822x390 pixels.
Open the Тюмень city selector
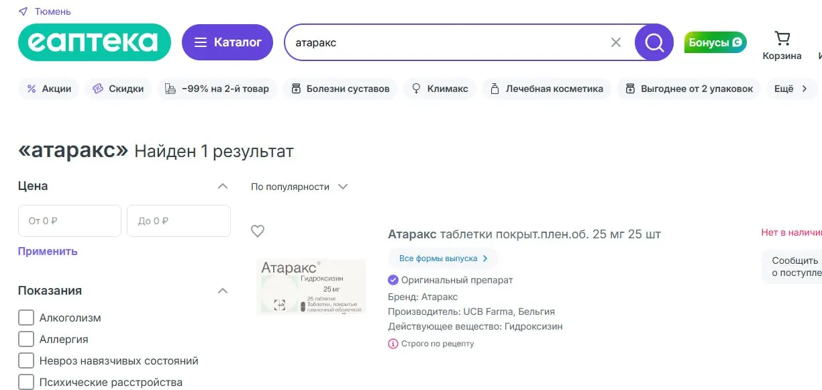(x=52, y=11)
